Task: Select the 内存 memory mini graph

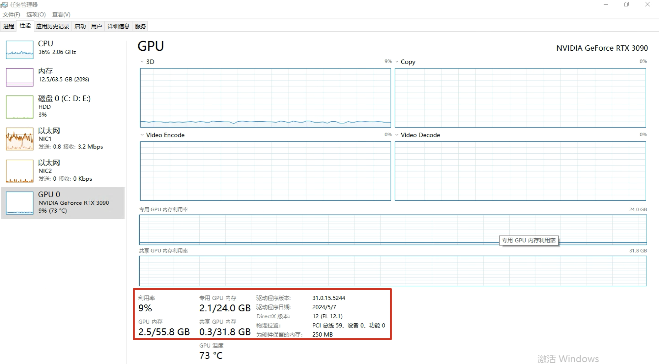Action: coord(19,77)
